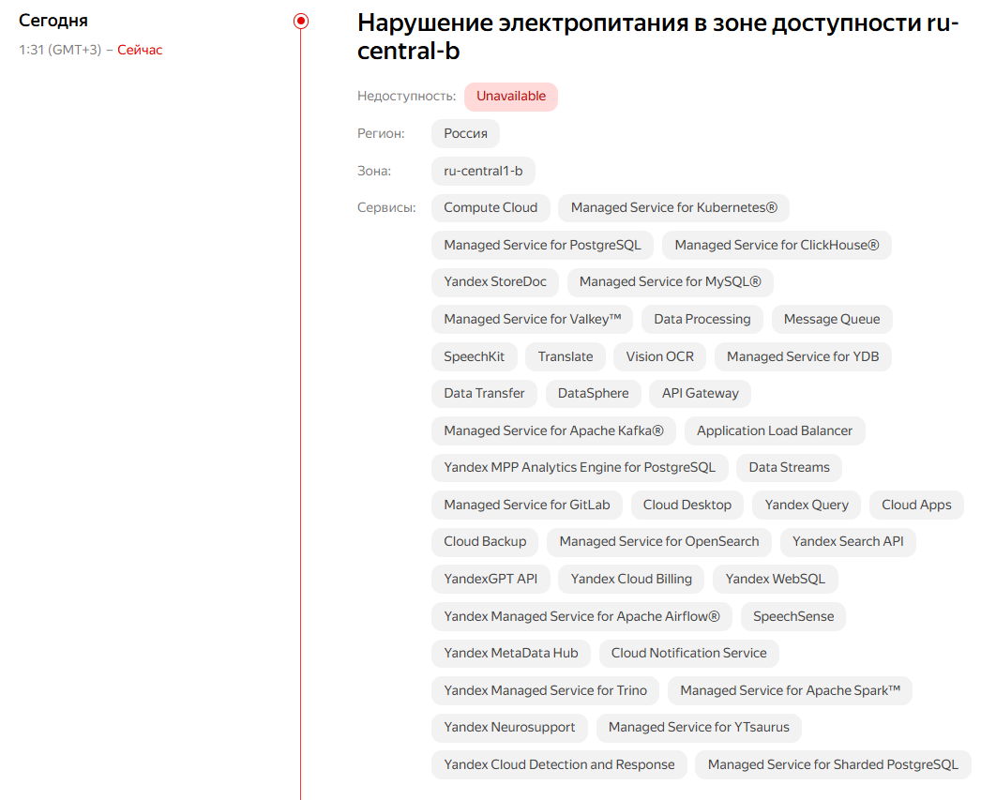The width and height of the screenshot is (996, 800).
Task: Click Yandex MPP Analytics Engine for PostgreSQL
Action: tap(580, 468)
